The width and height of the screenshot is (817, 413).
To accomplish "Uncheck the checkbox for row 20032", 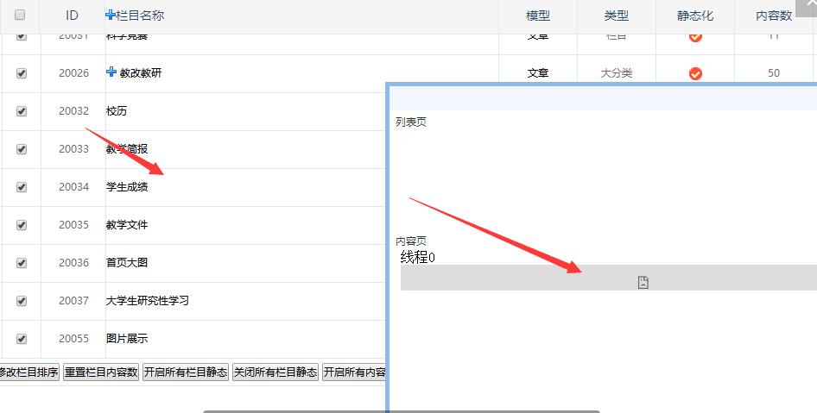I will tap(22, 111).
